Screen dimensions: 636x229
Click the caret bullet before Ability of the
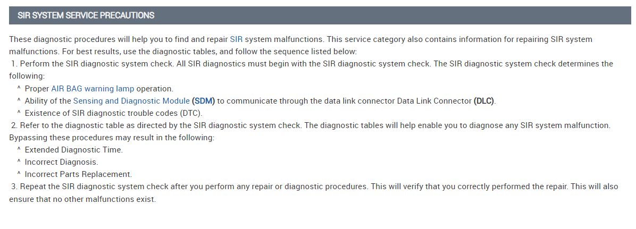coord(19,101)
